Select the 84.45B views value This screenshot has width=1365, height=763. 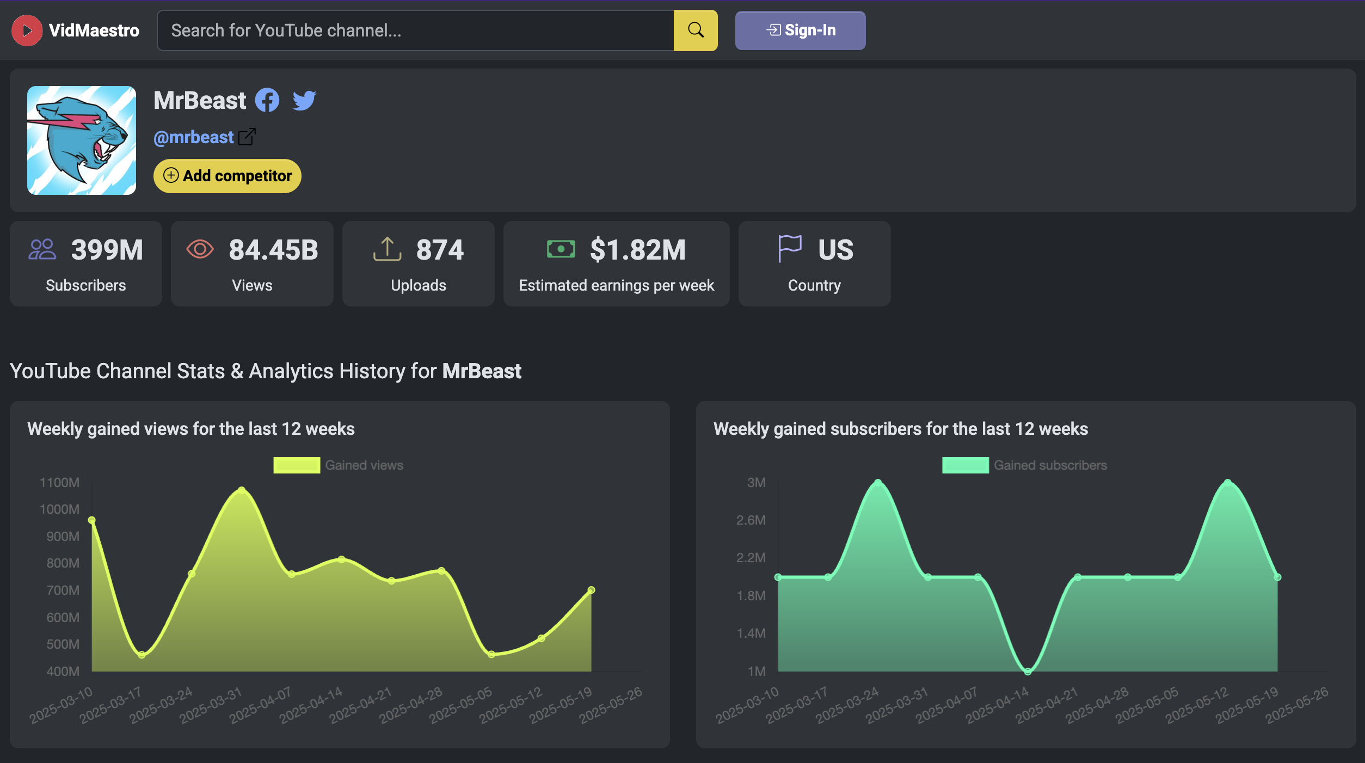tap(274, 250)
